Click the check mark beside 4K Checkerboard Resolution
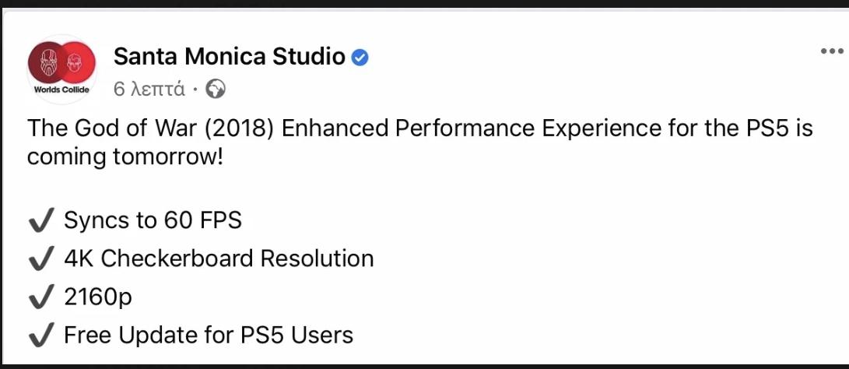The image size is (849, 369). (x=41, y=259)
